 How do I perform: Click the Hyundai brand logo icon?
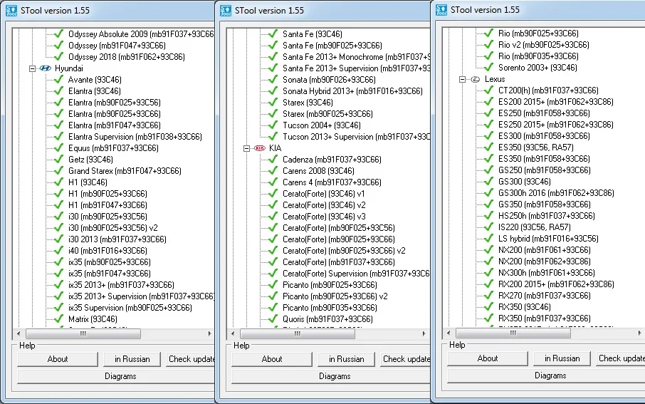[46, 68]
